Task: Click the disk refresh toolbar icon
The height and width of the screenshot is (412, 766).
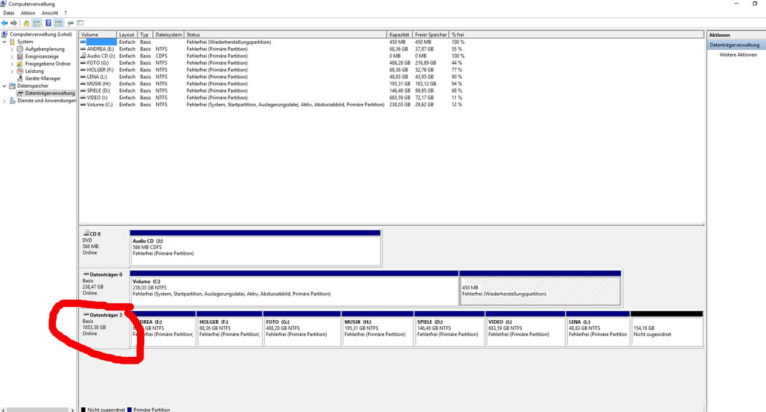Action: [70, 23]
